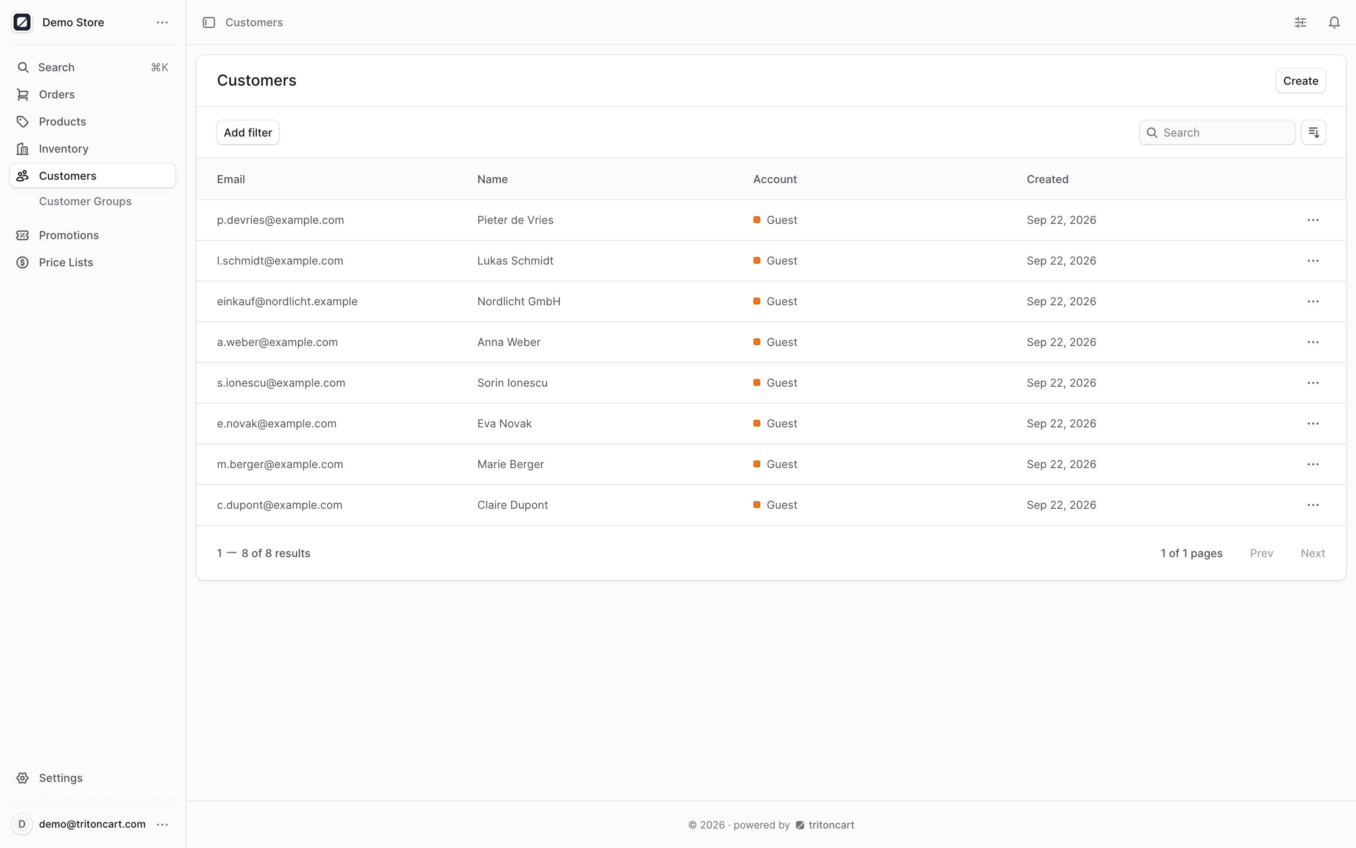Open the display settings sliders icon

(x=1300, y=22)
